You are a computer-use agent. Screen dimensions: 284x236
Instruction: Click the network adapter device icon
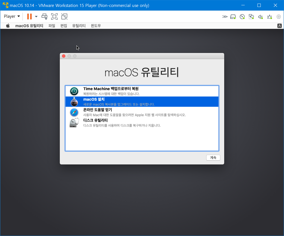251,17
